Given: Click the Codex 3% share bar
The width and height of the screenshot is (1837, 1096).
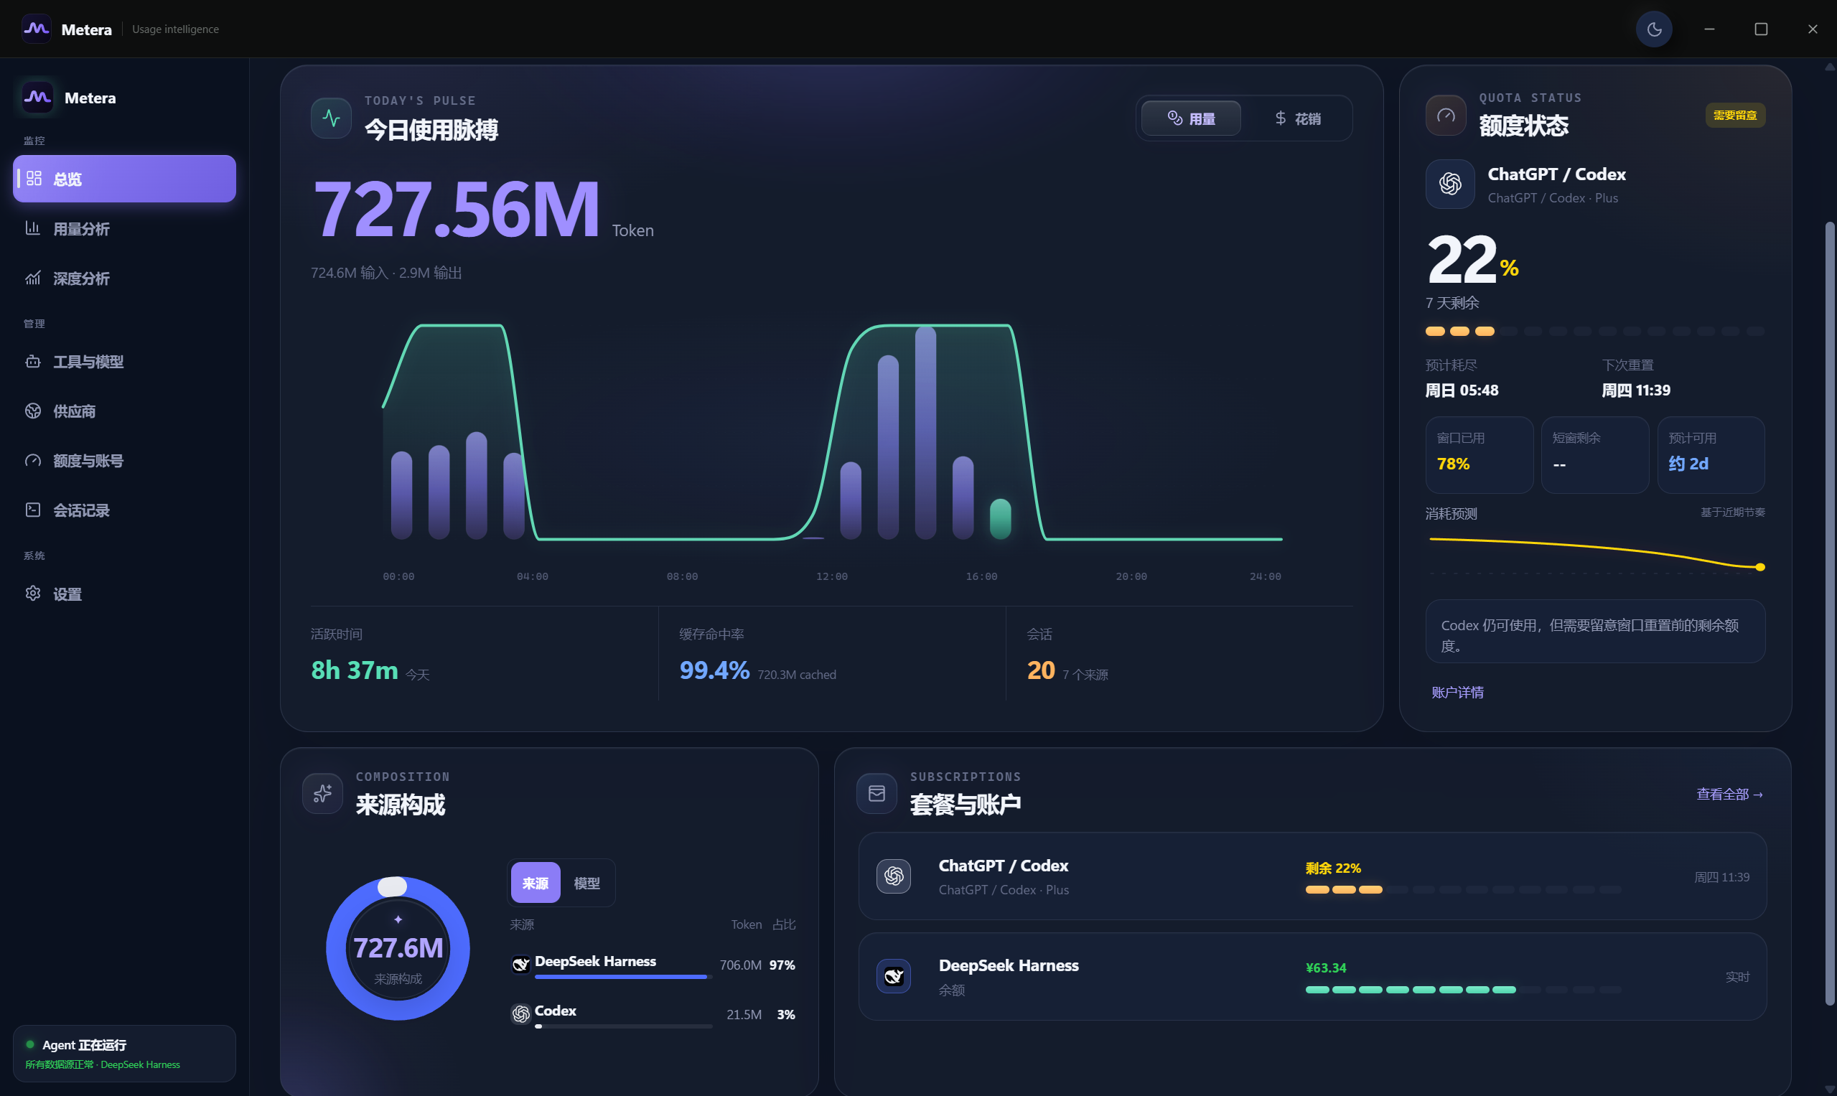Looking at the screenshot, I should [x=623, y=1026].
